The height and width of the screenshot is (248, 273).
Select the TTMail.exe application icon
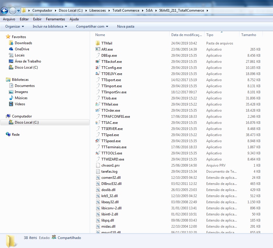[98, 104]
